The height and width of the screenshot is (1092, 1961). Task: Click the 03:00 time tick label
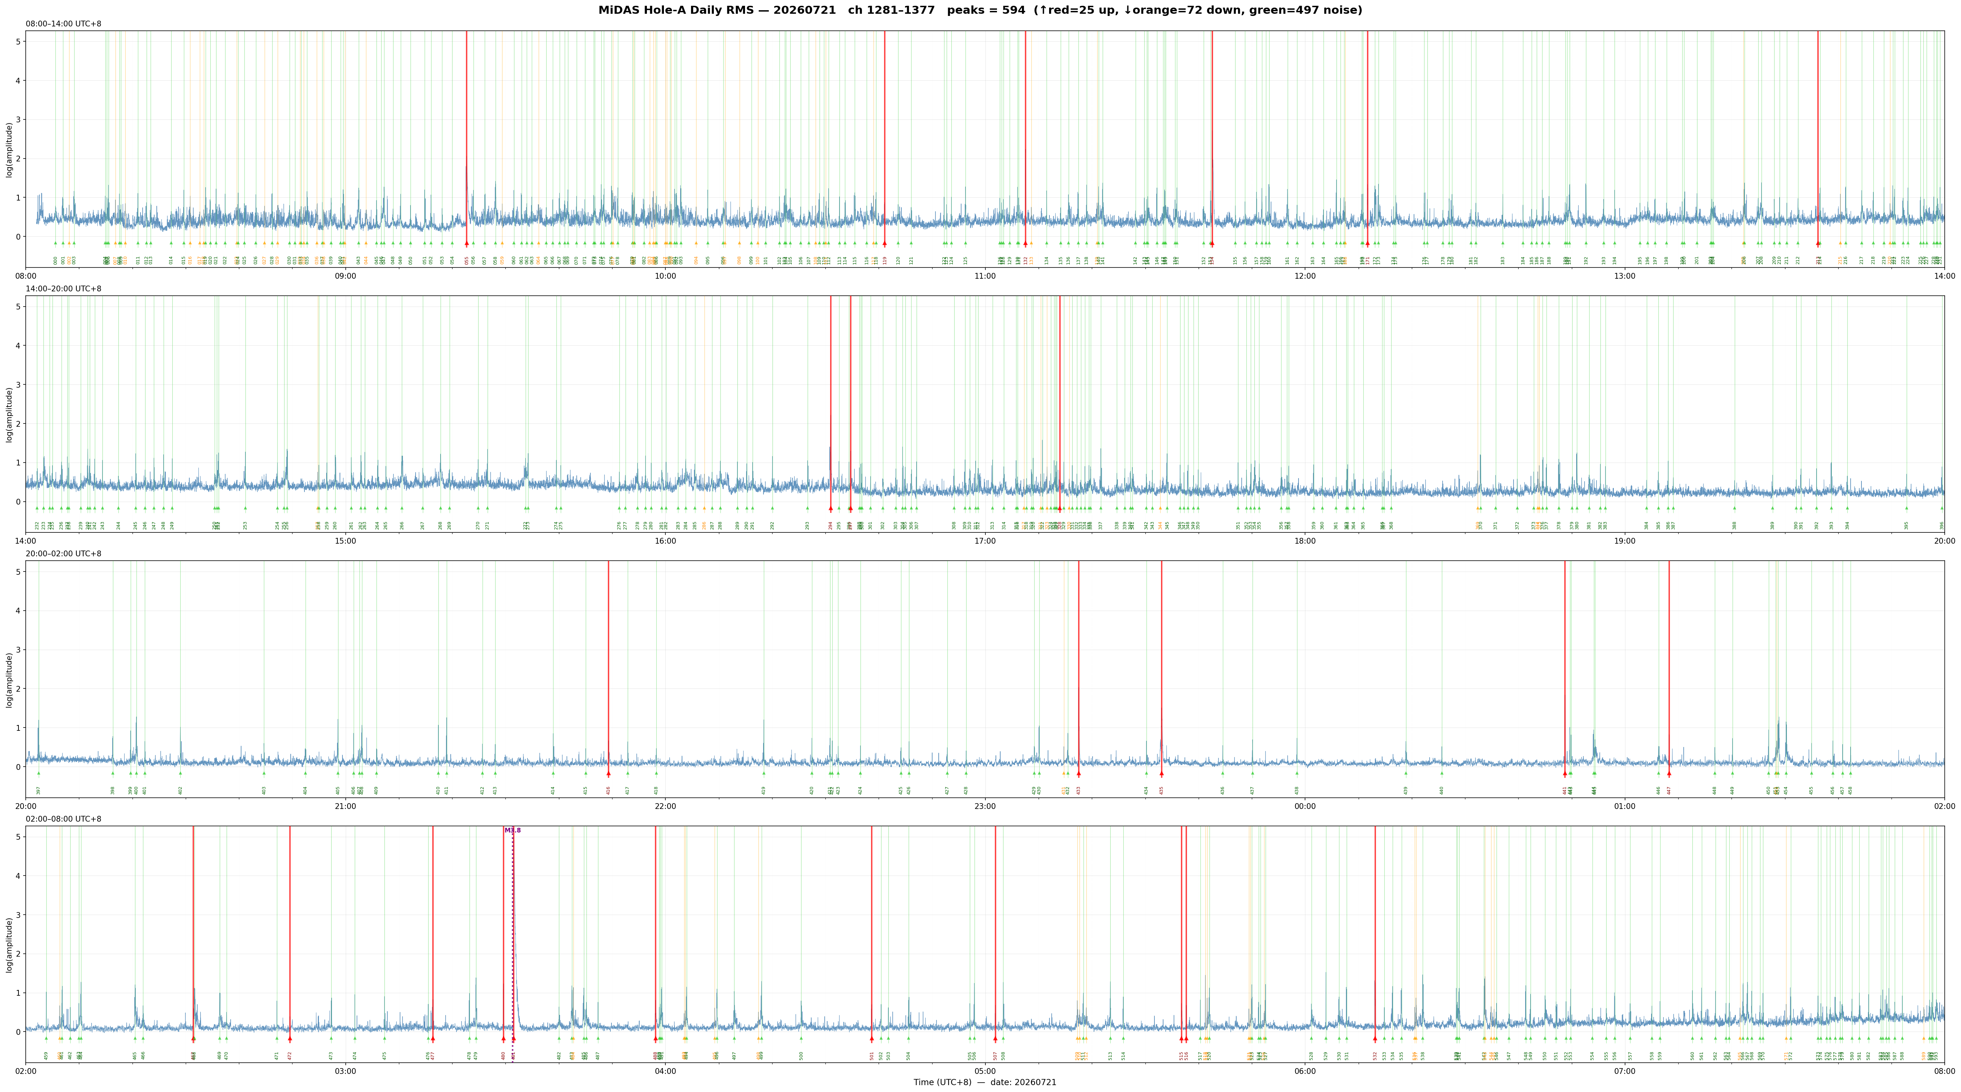tap(346, 1071)
